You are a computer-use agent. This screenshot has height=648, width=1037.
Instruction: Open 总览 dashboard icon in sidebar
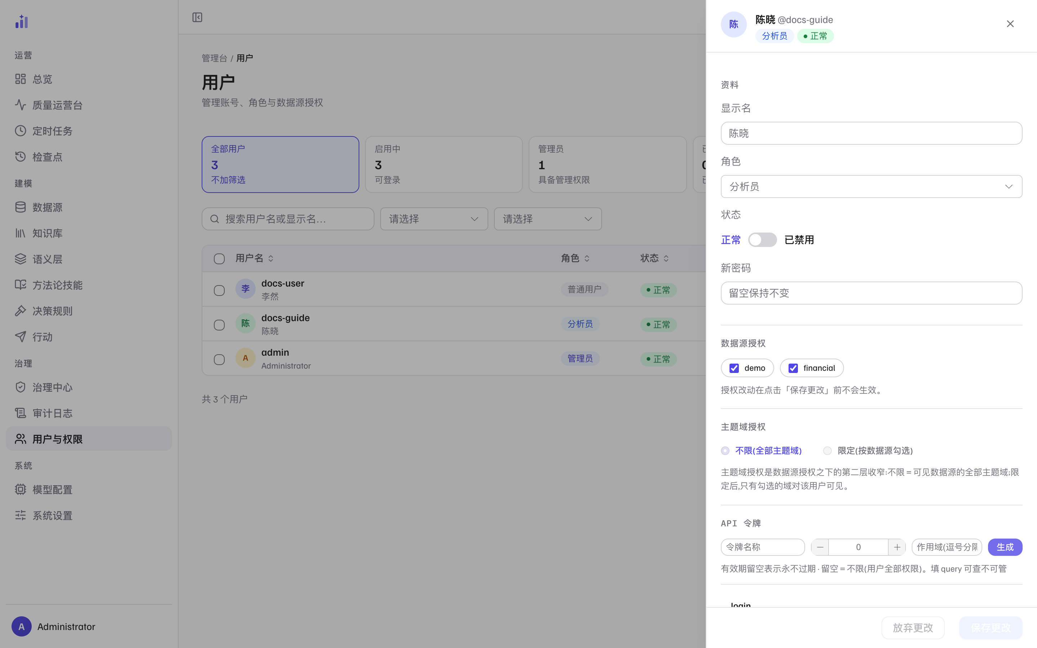tap(21, 79)
